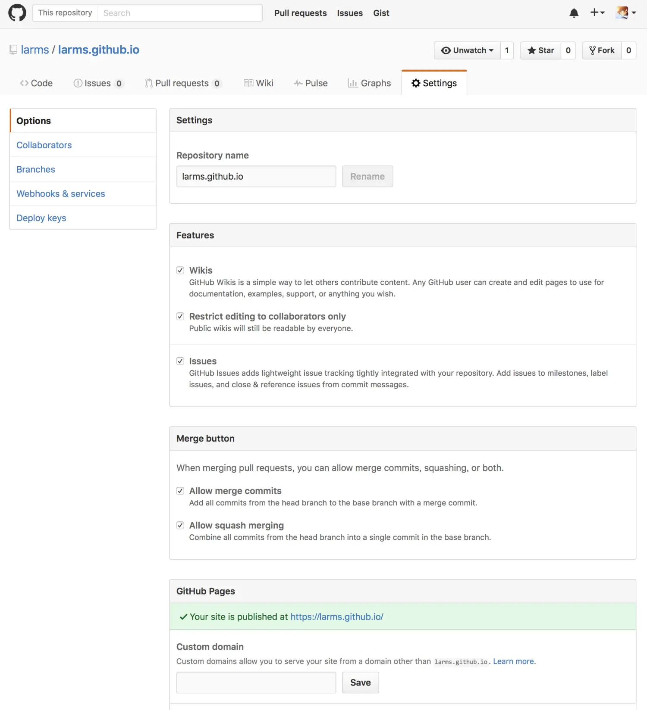Screen dimensions: 647x710
Task: Click the Repository name input field
Action: click(256, 176)
